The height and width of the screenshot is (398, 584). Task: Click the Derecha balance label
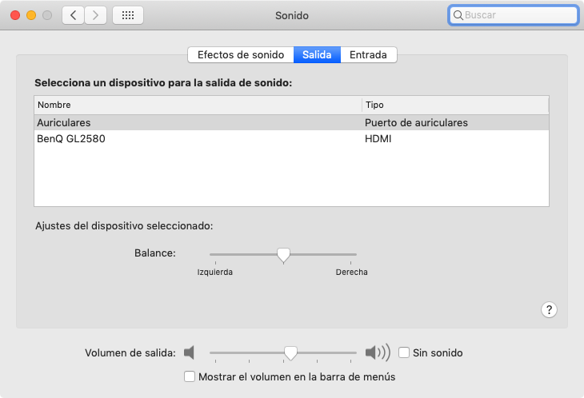coord(351,273)
